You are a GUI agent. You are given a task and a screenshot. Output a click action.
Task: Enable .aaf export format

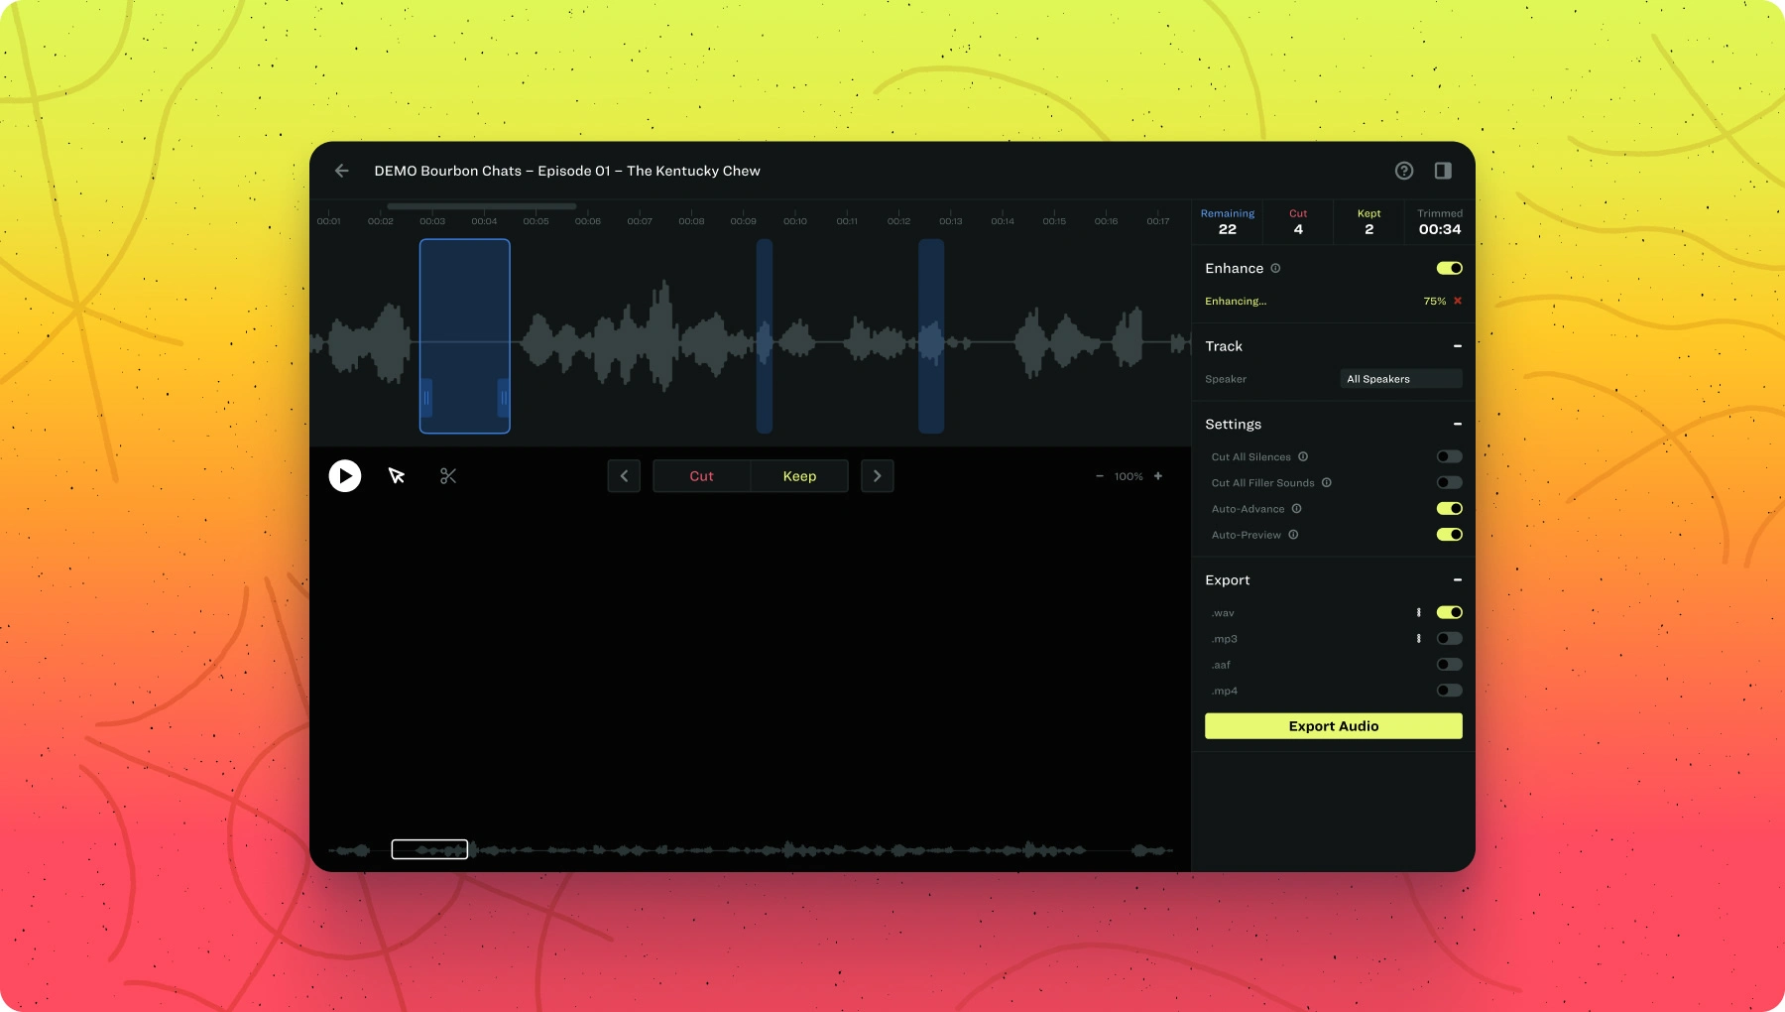pyautogui.click(x=1450, y=664)
